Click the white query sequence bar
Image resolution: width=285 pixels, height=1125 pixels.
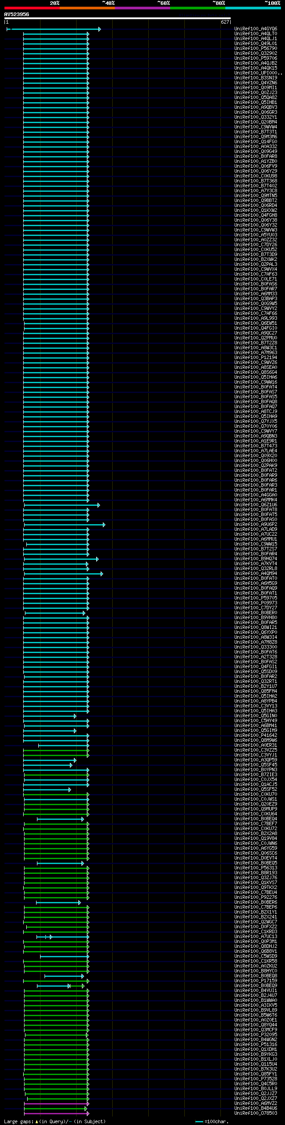(117, 18)
